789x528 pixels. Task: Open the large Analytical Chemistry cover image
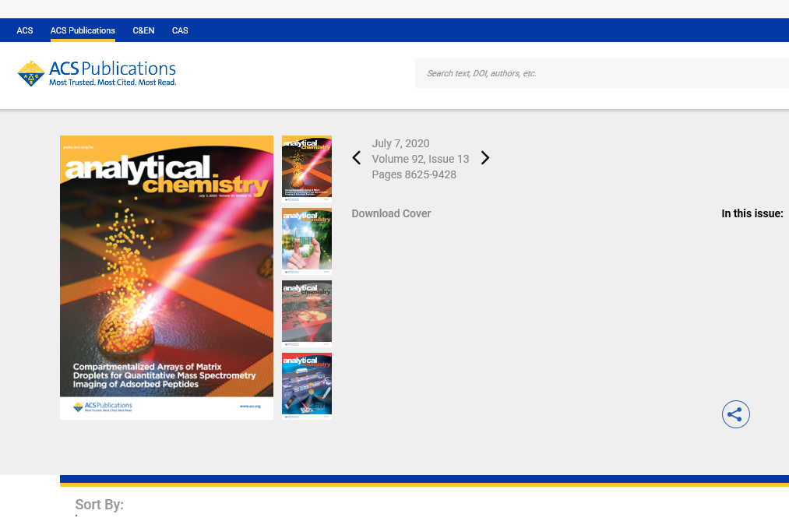click(167, 277)
